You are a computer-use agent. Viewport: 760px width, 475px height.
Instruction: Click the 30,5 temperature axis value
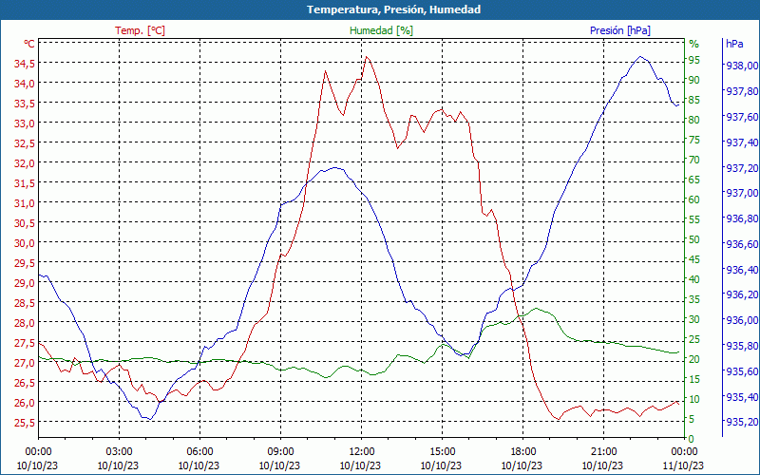23,223
